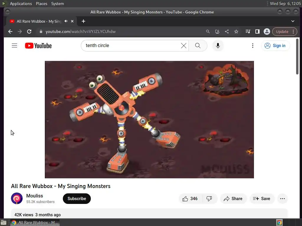Image resolution: width=302 pixels, height=226 pixels.
Task: Open the YouTube hamburger guide menu
Action: coord(14,46)
